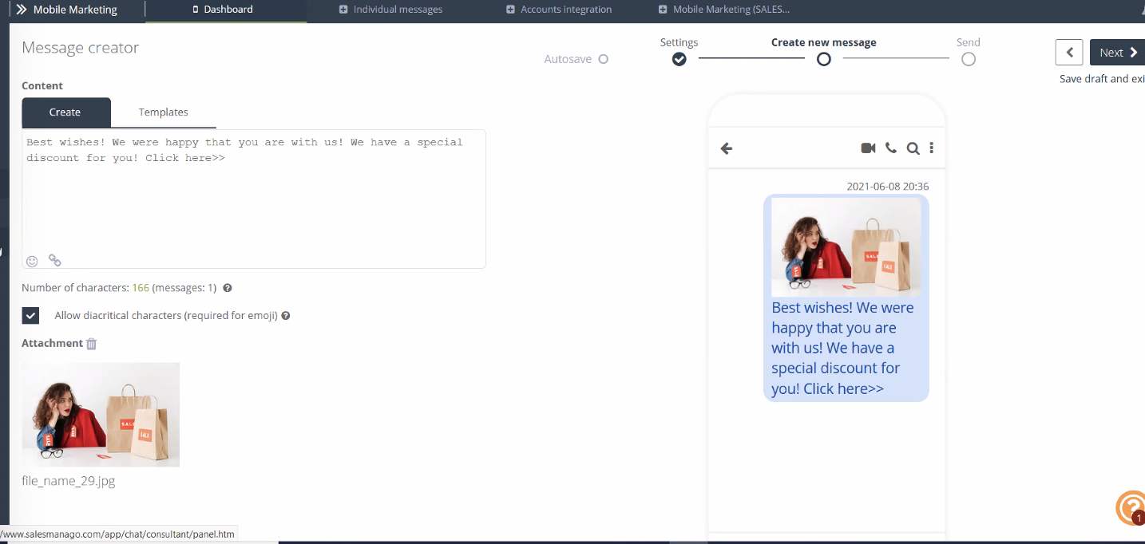Delete the attachment with the trash icon
Image resolution: width=1145 pixels, height=544 pixels.
[x=92, y=344]
